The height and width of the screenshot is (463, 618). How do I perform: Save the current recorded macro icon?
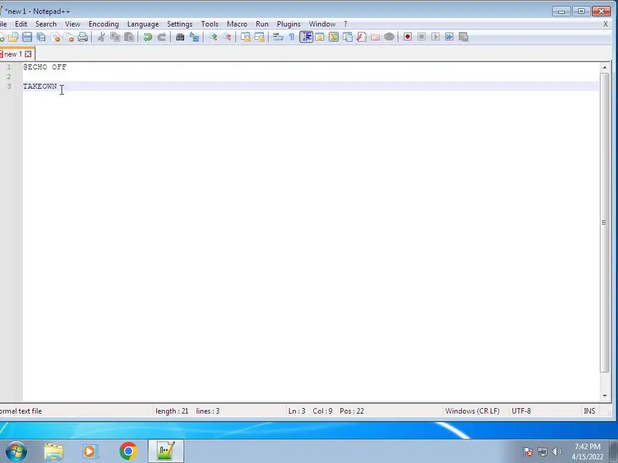(463, 37)
